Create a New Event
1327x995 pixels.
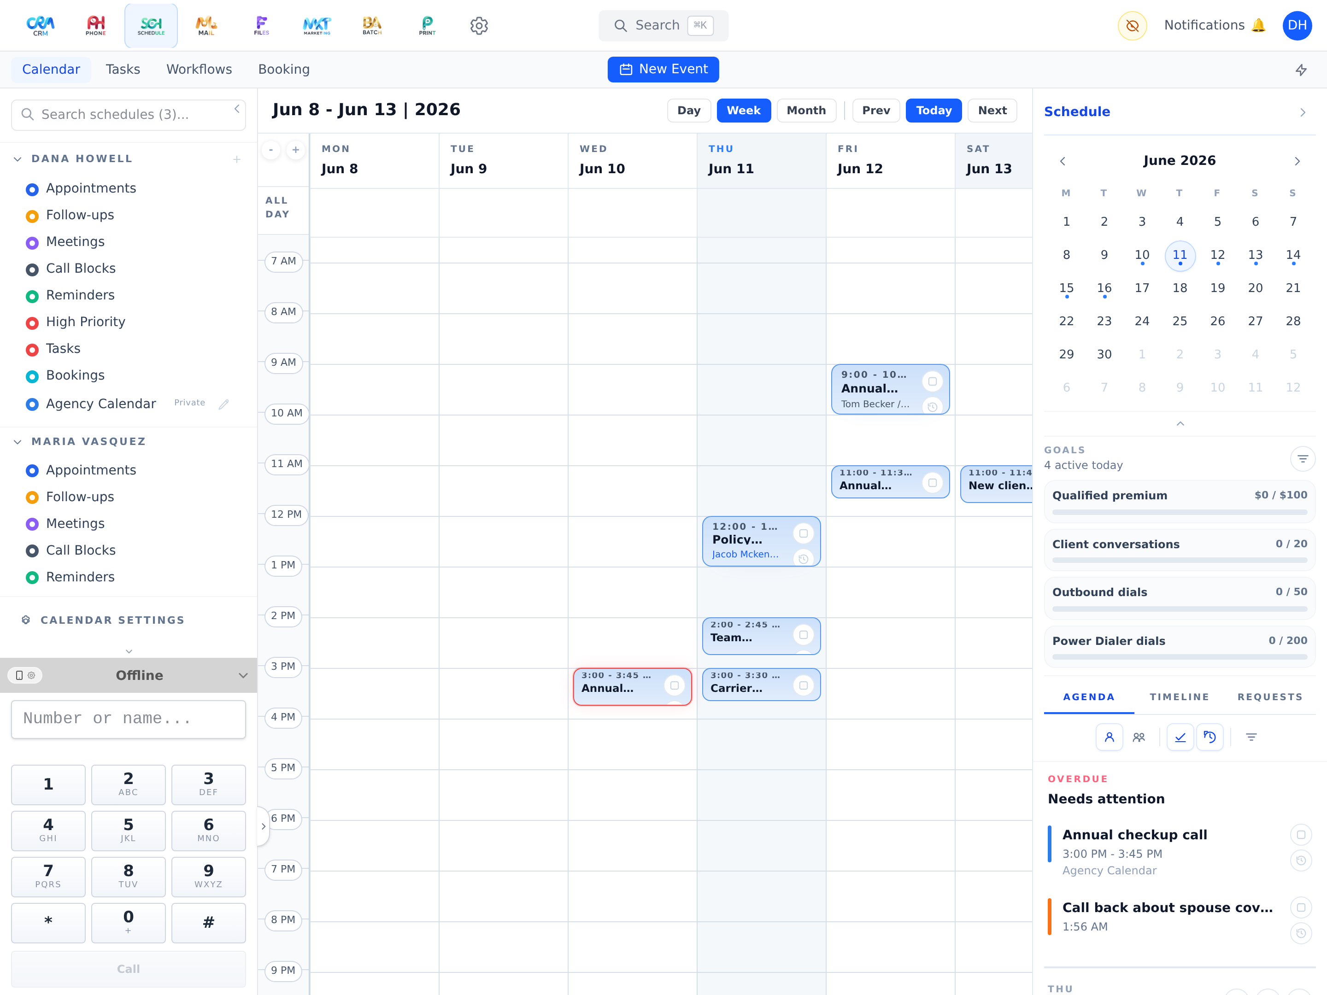point(663,70)
